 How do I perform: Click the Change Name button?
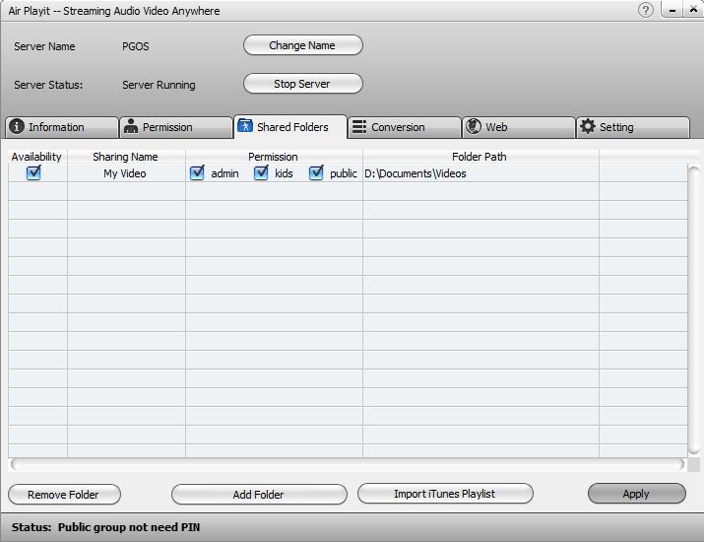(x=303, y=45)
